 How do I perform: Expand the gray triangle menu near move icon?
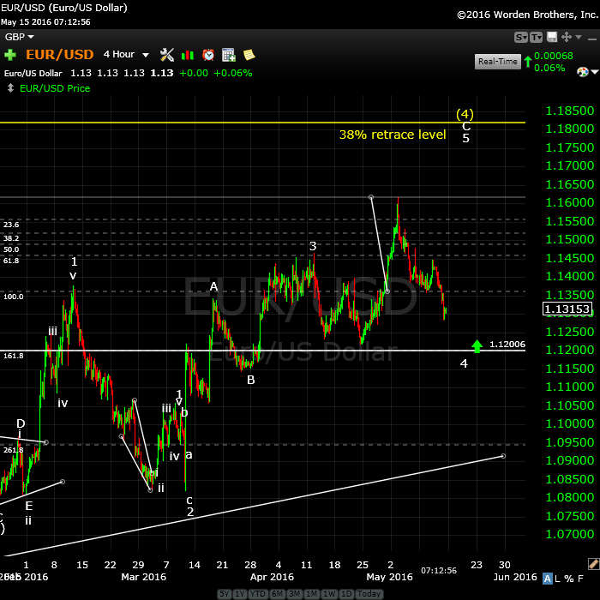pyautogui.click(x=579, y=37)
